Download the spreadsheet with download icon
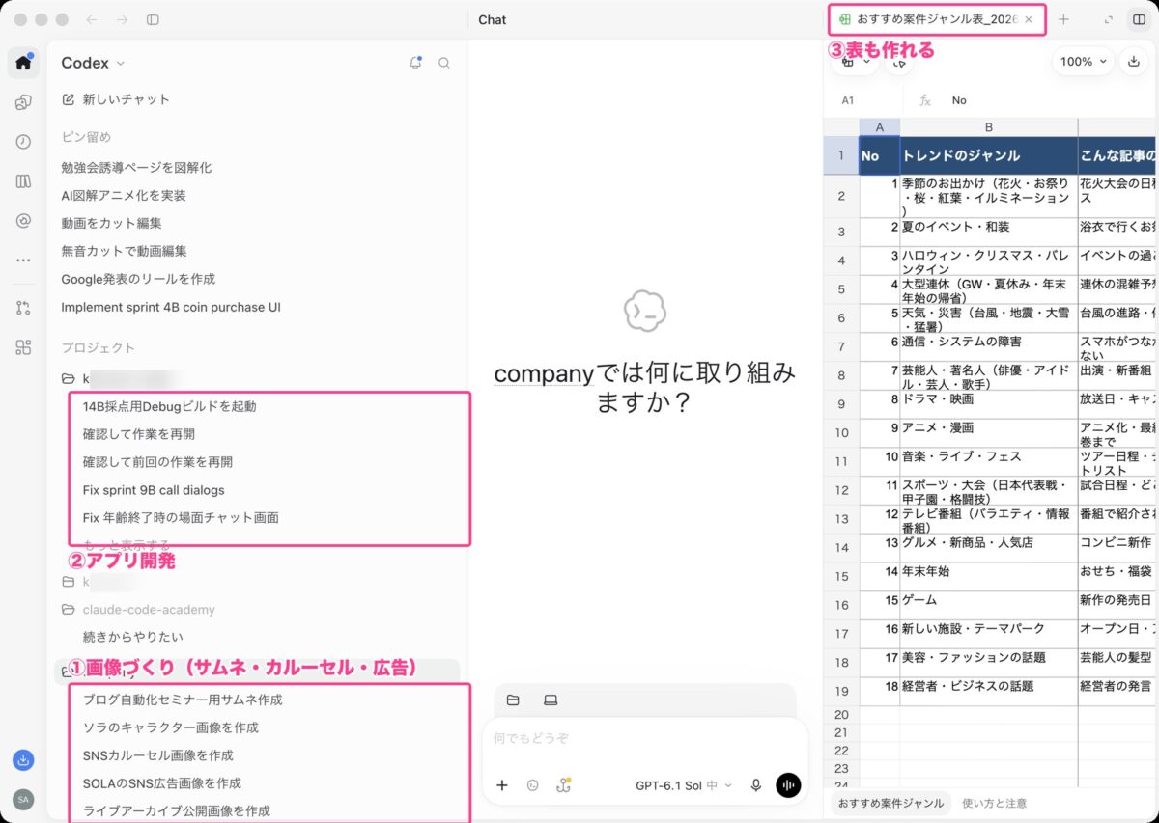The image size is (1159, 823). click(1133, 61)
